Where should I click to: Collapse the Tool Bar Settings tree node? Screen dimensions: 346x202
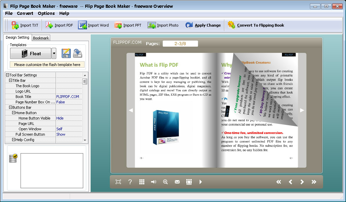(x=8, y=75)
